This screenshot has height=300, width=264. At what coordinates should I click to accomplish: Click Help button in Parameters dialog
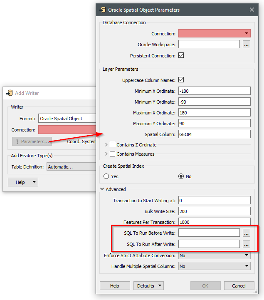115,286
